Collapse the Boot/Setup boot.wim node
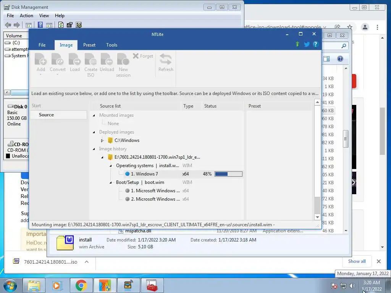The image size is (391, 293). 111,182
